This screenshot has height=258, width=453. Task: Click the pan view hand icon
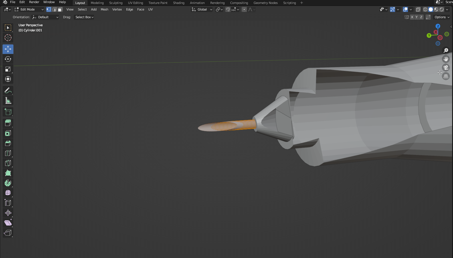(446, 59)
